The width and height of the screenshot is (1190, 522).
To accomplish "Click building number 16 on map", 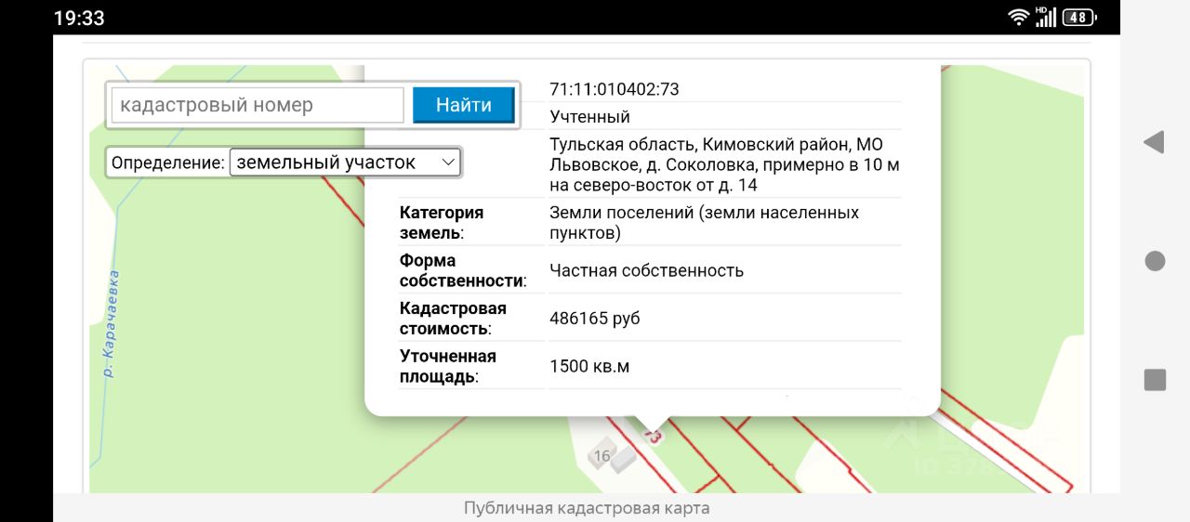I will 602,455.
